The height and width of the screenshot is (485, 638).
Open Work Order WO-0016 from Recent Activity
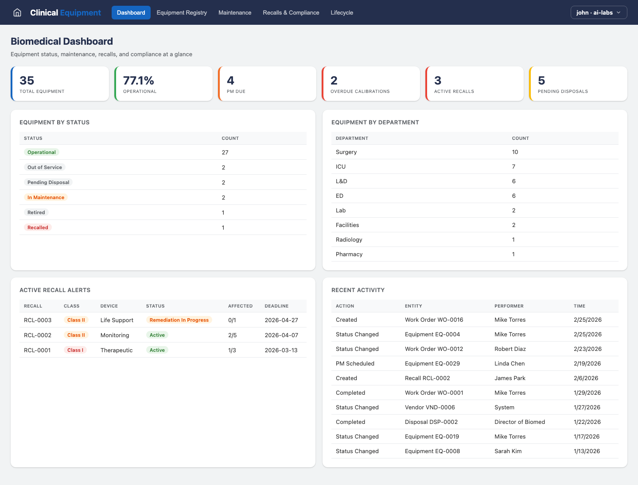coord(434,319)
